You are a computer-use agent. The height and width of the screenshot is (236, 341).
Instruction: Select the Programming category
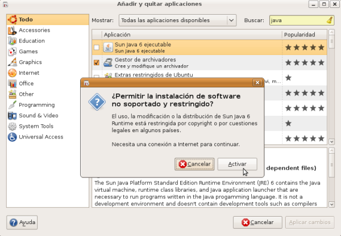(36, 105)
